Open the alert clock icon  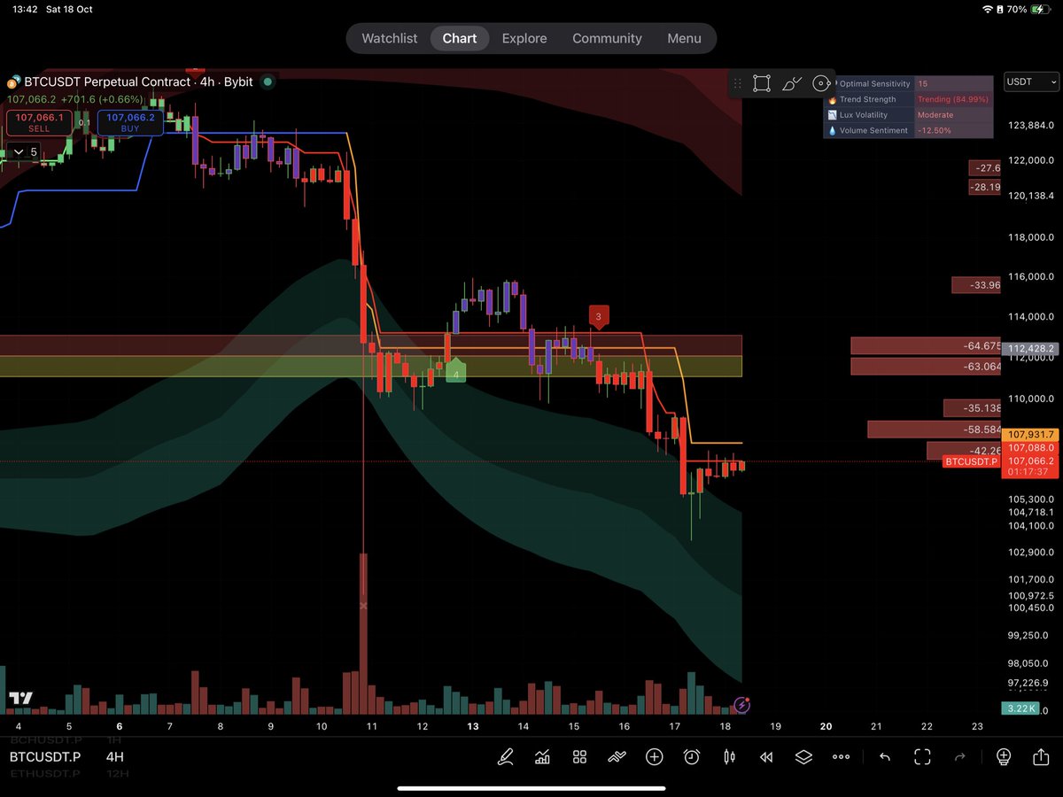pos(692,757)
